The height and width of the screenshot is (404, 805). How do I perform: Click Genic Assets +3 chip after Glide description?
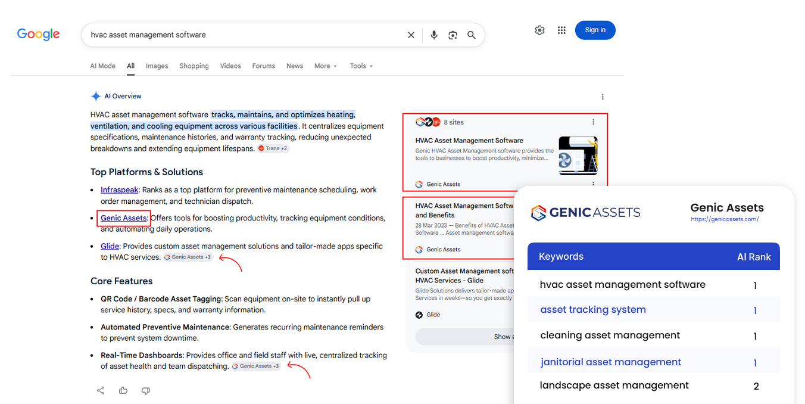pos(188,257)
